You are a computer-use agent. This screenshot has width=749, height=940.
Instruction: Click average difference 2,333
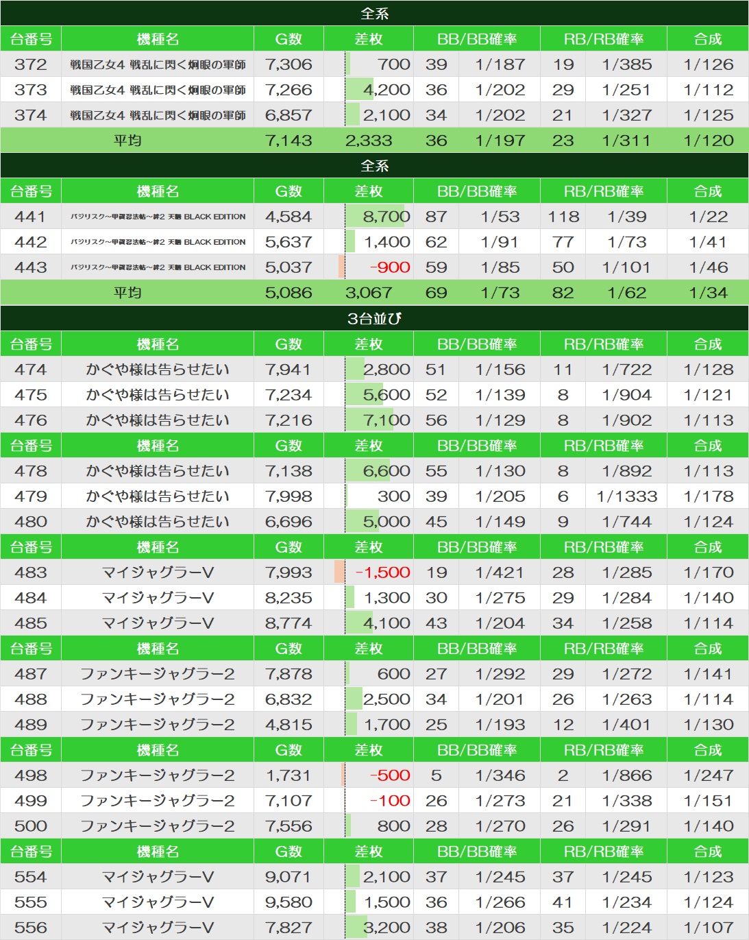(369, 141)
